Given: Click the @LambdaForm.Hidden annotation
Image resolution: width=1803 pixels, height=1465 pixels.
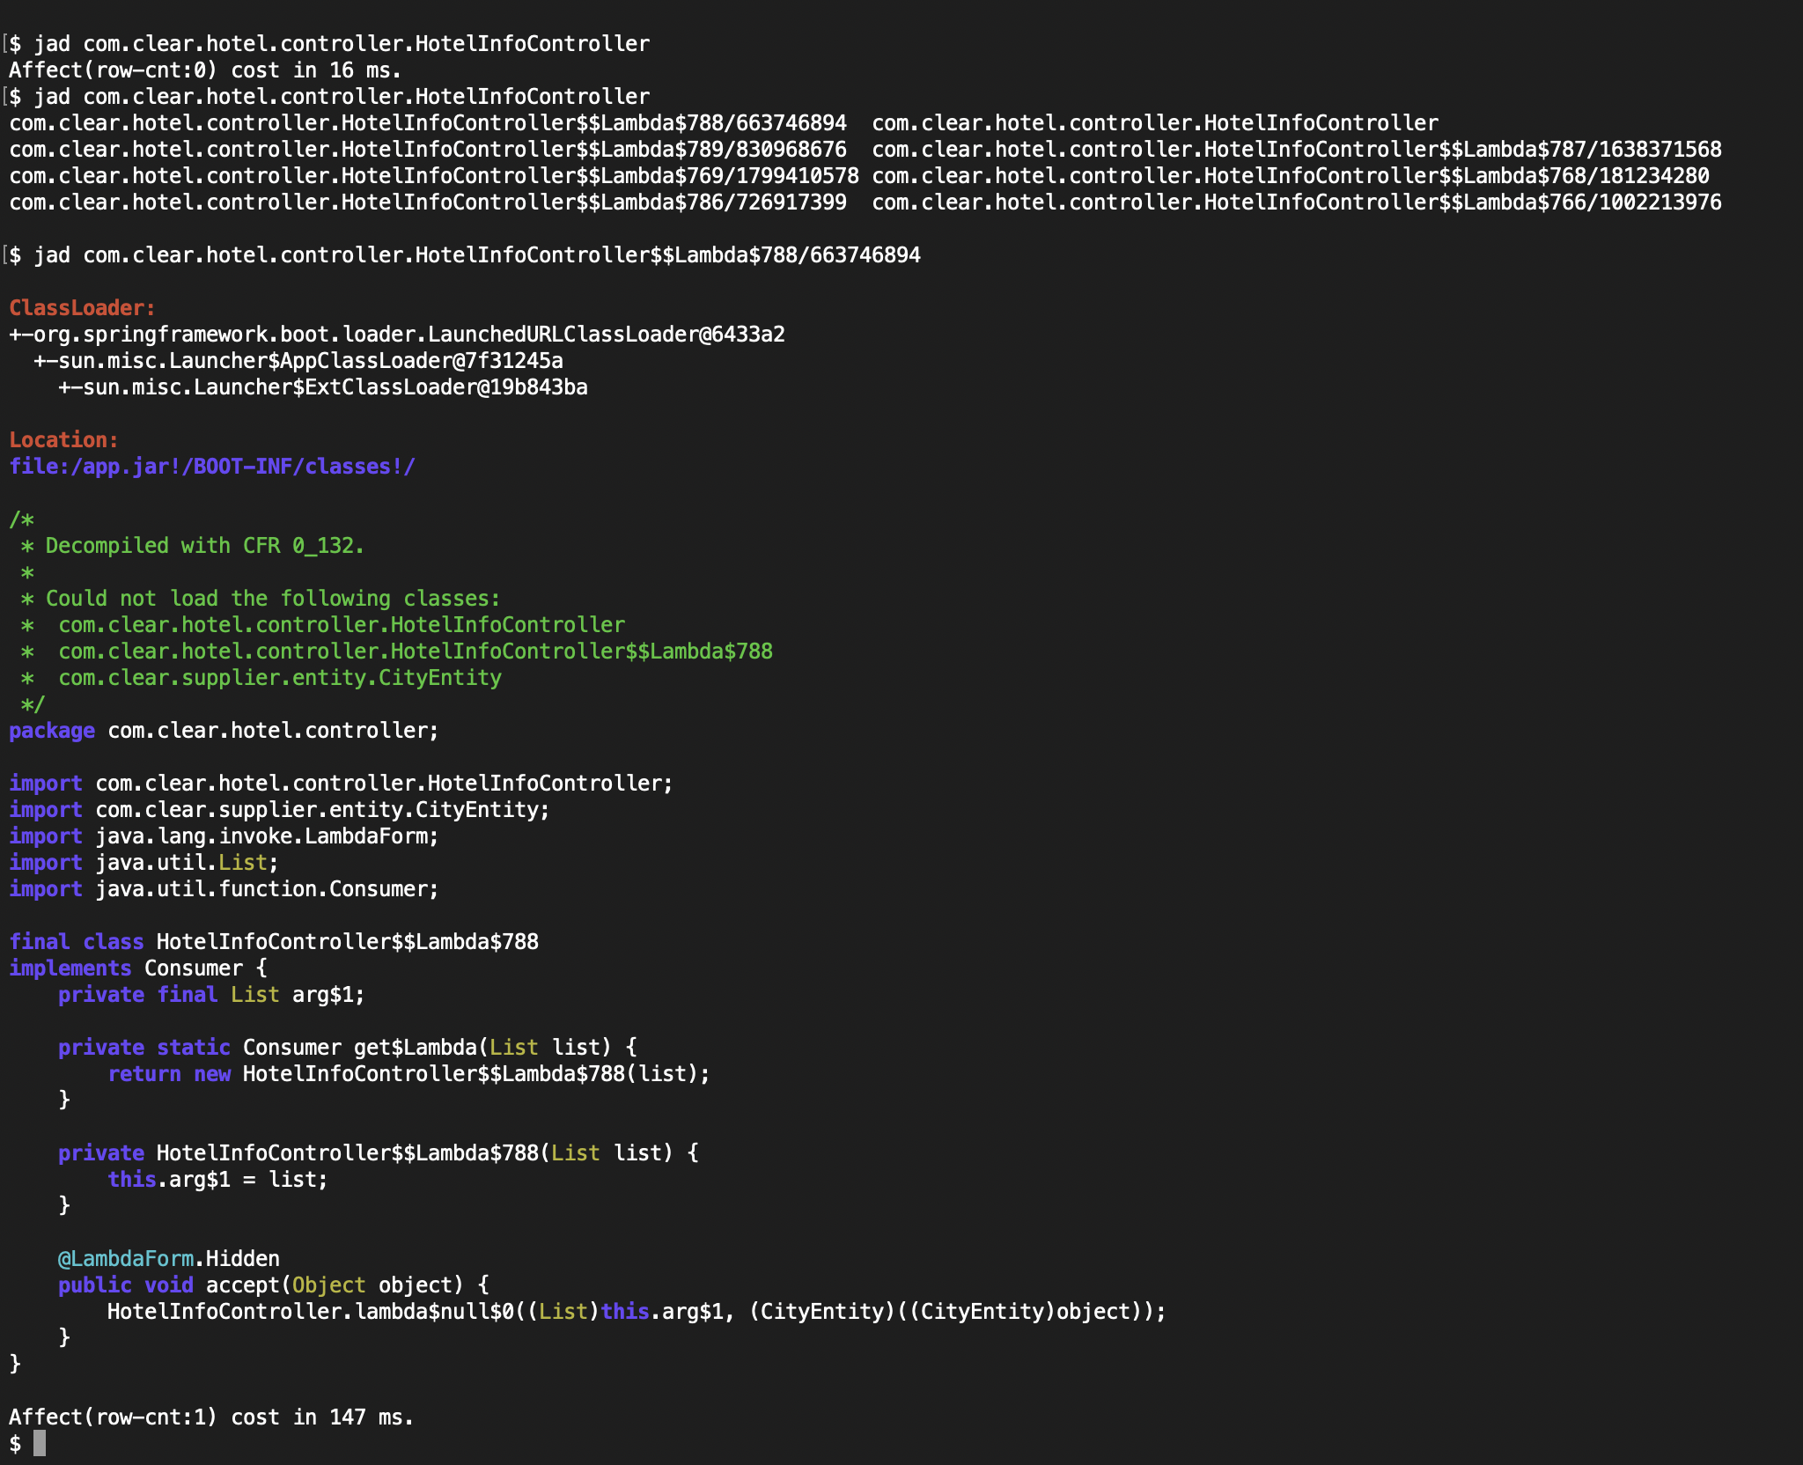Looking at the screenshot, I should (x=169, y=1259).
